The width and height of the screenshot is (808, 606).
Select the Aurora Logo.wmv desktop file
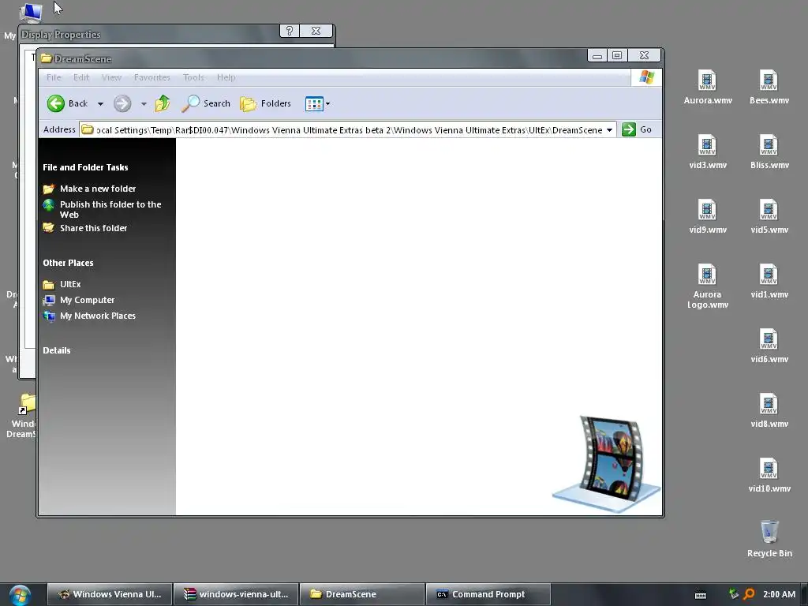(x=708, y=286)
